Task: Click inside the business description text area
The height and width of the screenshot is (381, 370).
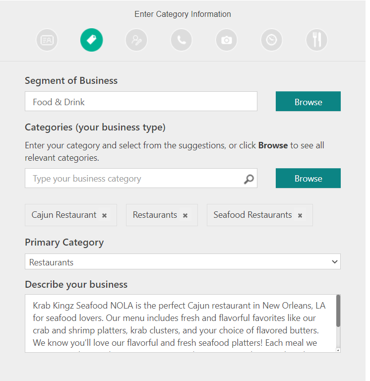Action: [180, 323]
